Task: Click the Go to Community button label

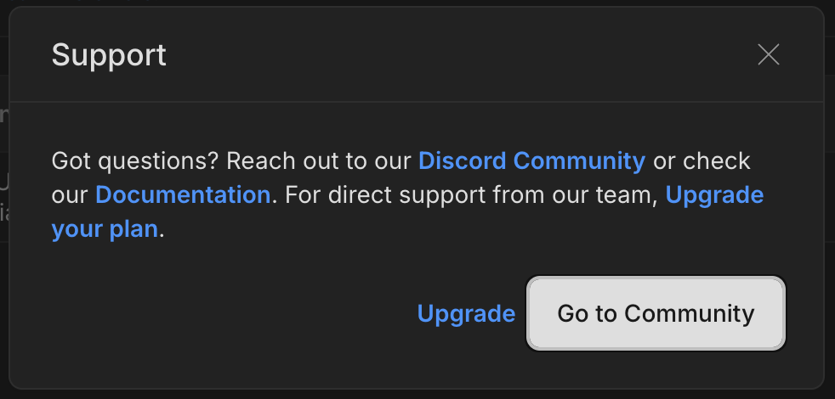Action: coord(656,313)
